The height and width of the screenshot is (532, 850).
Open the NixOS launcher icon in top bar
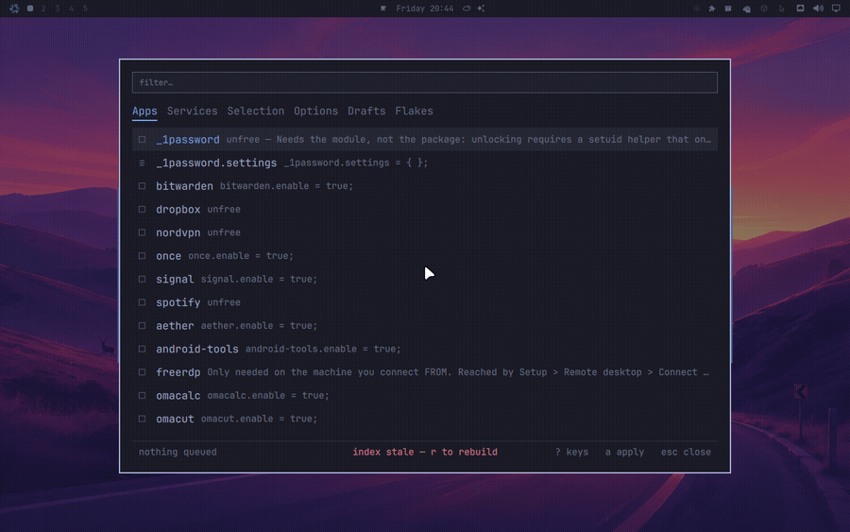click(x=14, y=9)
